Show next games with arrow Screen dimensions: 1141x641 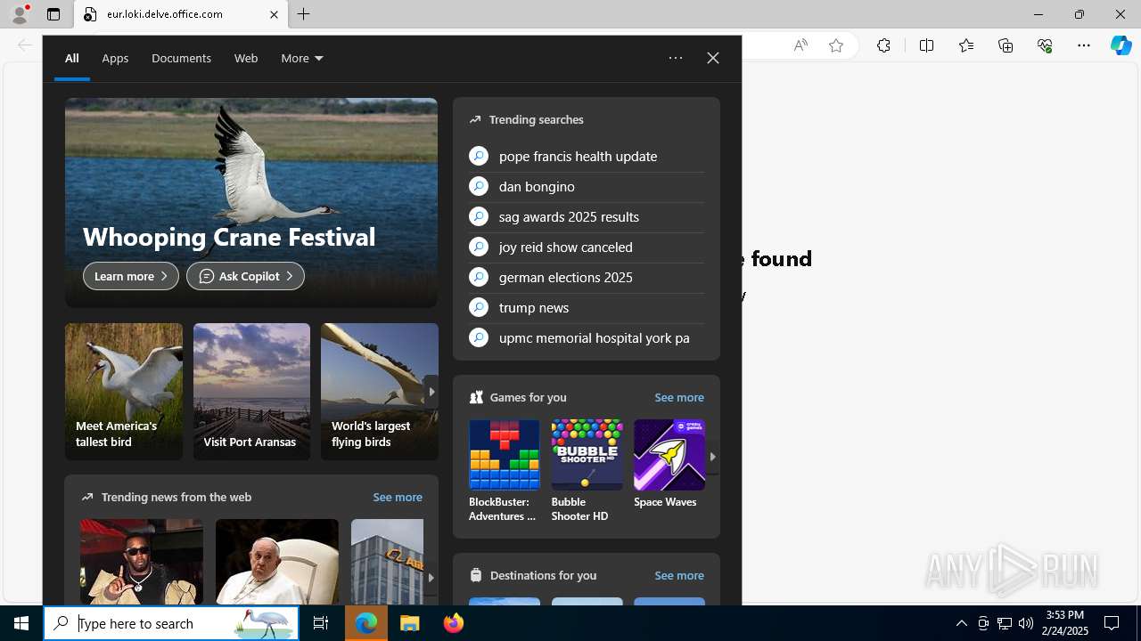(712, 456)
